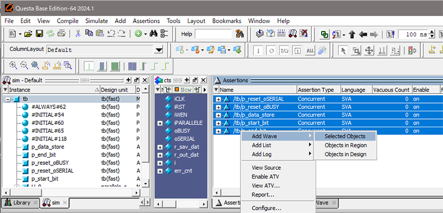The height and width of the screenshot is (213, 443).
Task: Click the green Add plus icon
Action: (x=138, y=34)
